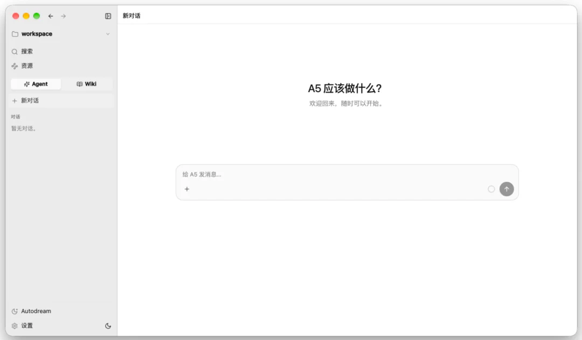Go back with the left arrow
This screenshot has width=582, height=340.
51,16
